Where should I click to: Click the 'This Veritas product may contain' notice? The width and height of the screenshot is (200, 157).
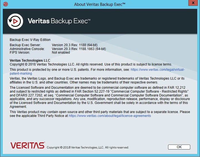click(x=100, y=114)
